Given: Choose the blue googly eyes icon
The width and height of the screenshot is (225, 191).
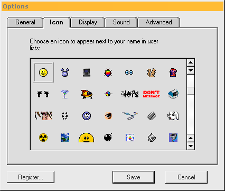Looking at the screenshot, I should (x=129, y=72).
